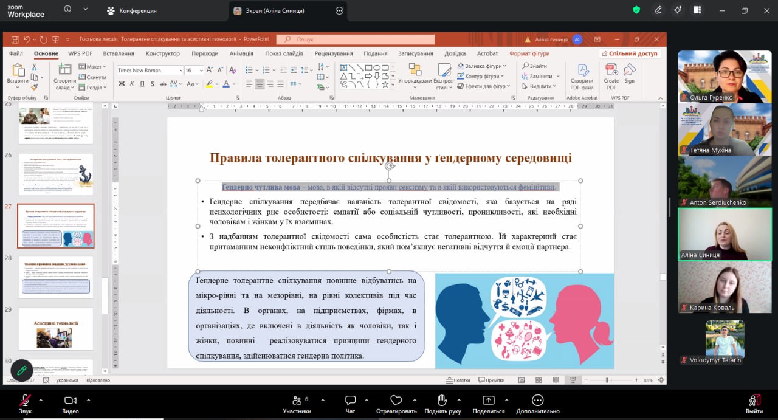Select the Экран (Аліна Синиця) tab
This screenshot has height=420, width=778.
pyautogui.click(x=274, y=10)
